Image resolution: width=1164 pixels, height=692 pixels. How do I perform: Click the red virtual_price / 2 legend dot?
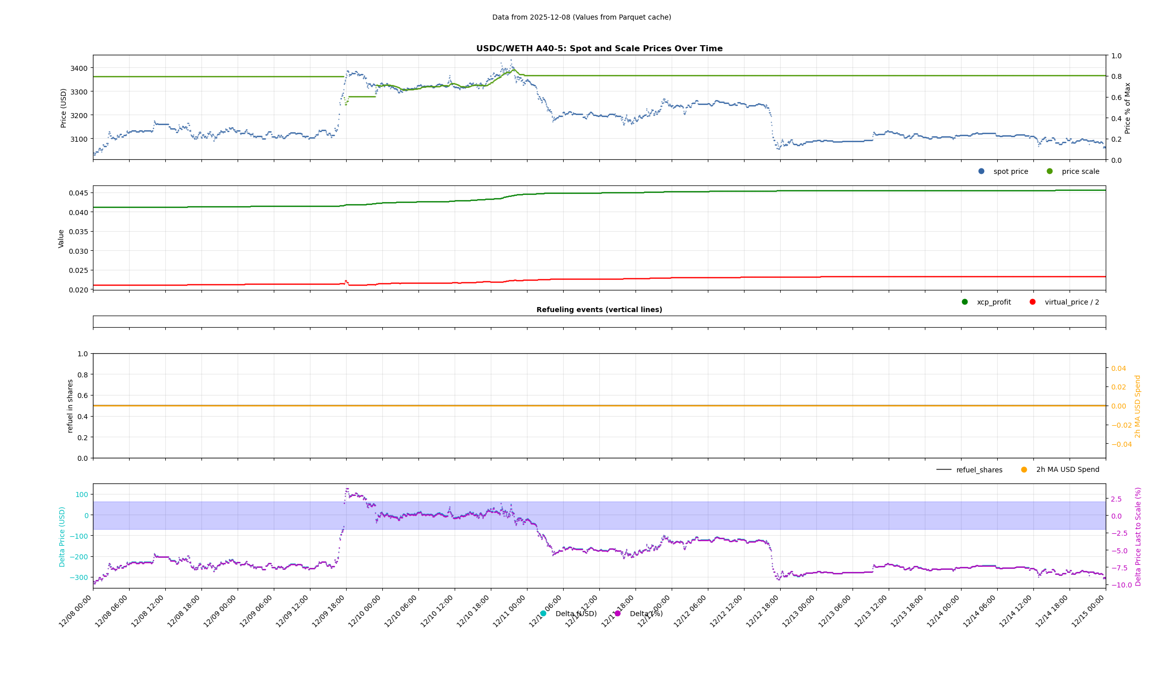click(x=1032, y=302)
